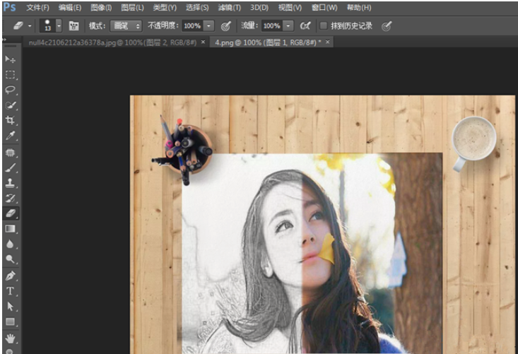Expand the 流量 slider dropdown arrow
Image resolution: width=518 pixels, height=354 pixels.
click(x=288, y=25)
